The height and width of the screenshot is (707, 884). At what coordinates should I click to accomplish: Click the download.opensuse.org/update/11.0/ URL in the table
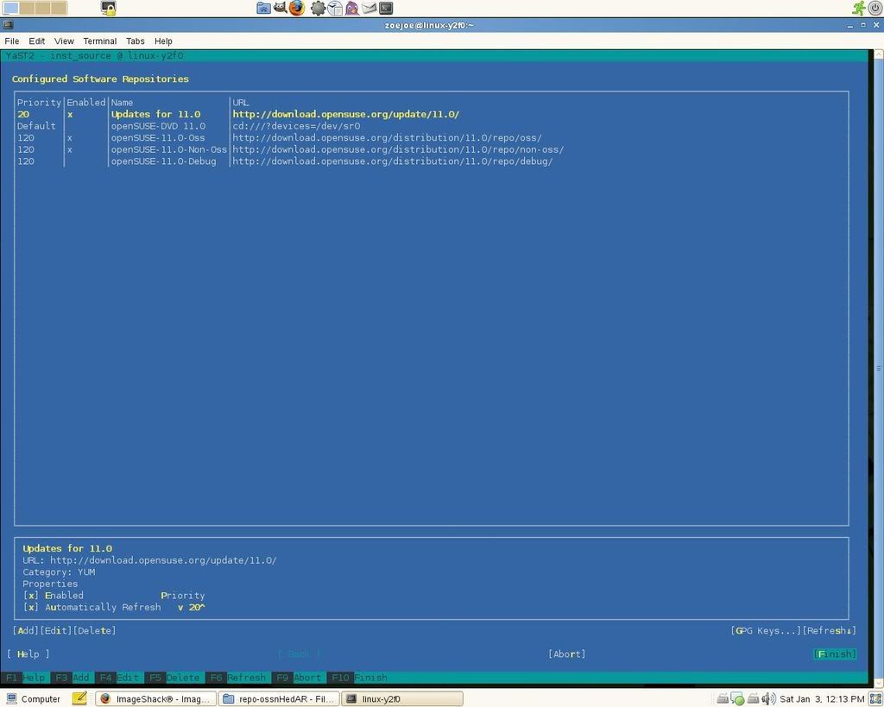tap(345, 115)
